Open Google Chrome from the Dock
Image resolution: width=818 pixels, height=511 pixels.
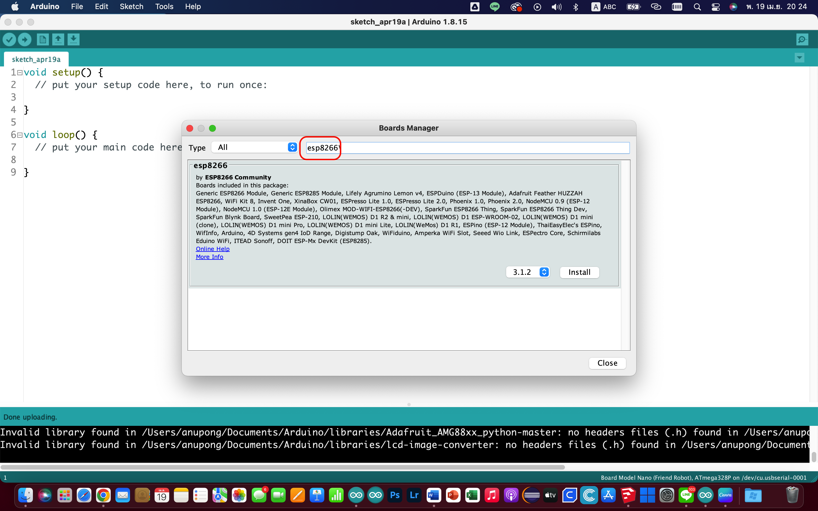[103, 495]
